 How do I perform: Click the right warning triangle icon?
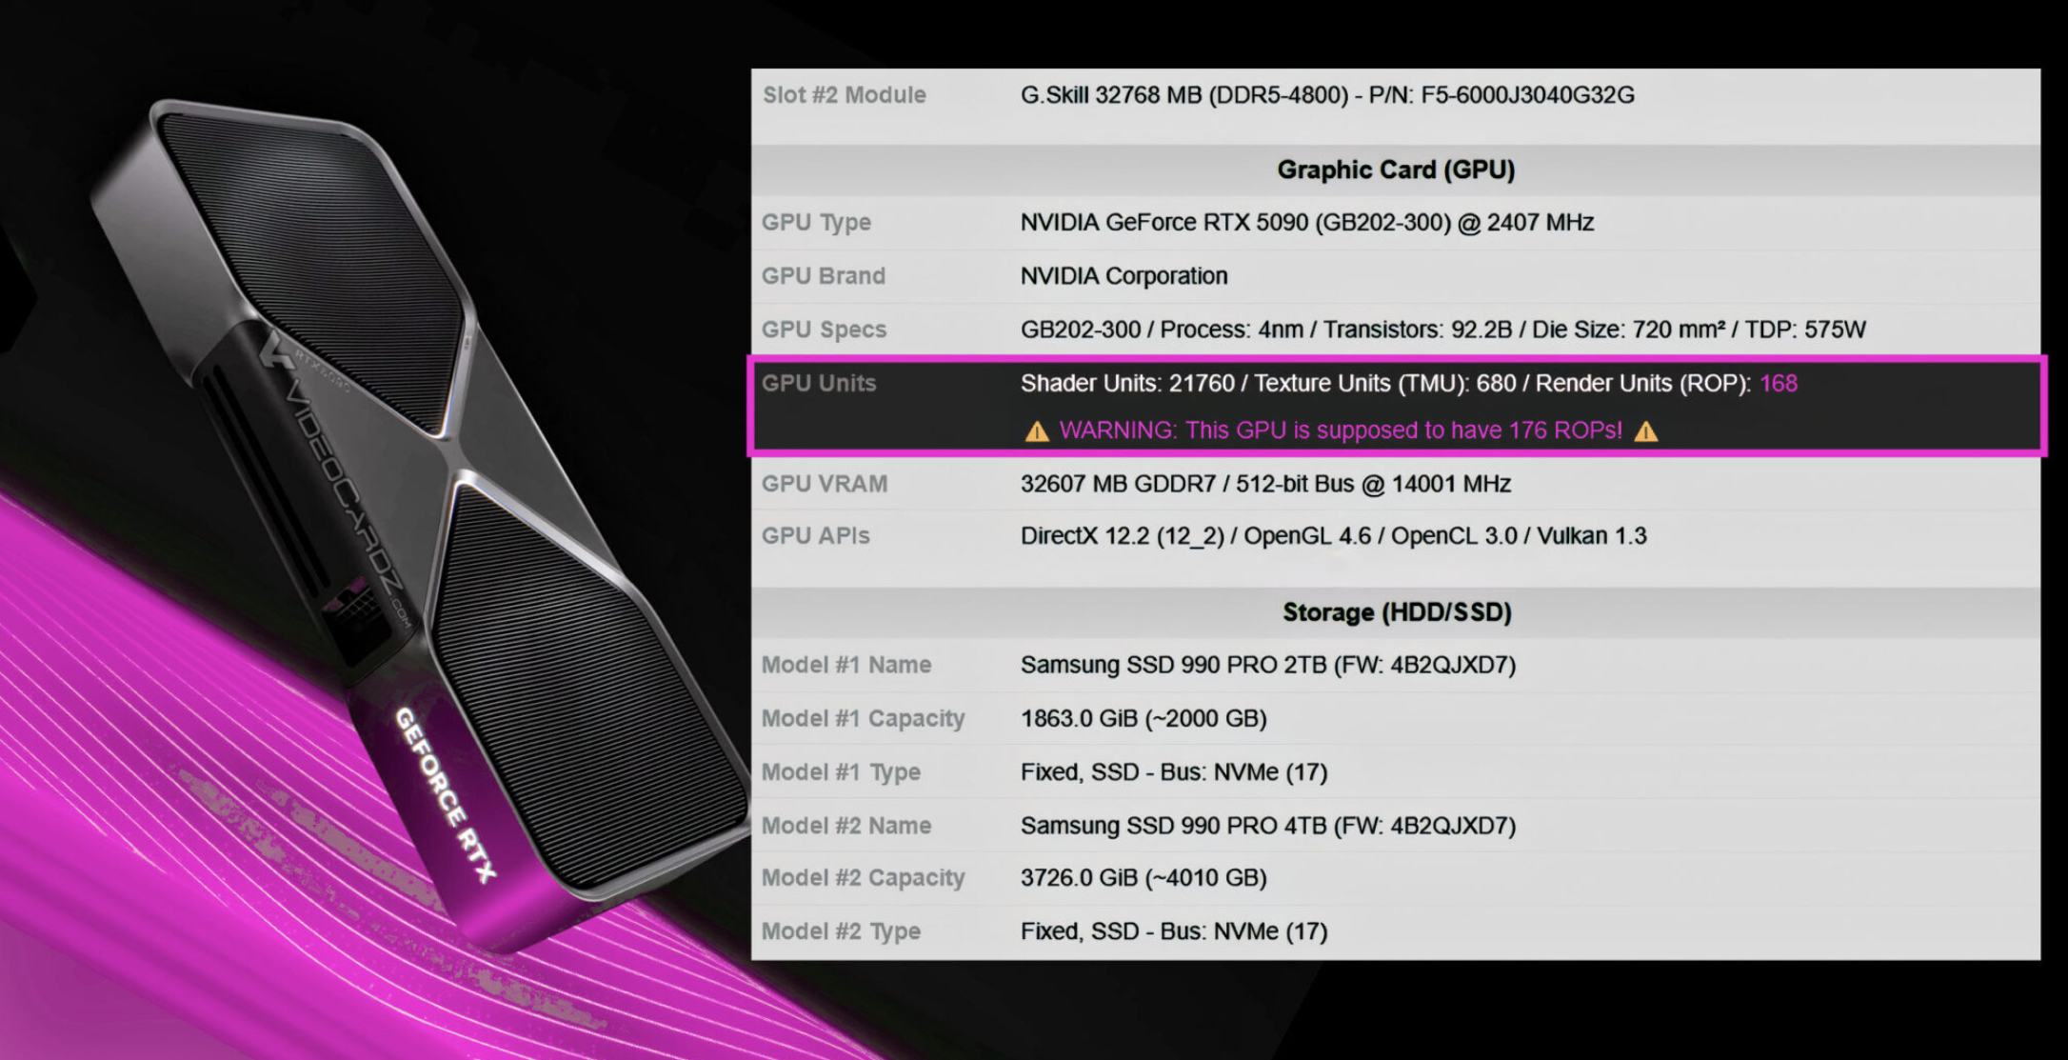click(1645, 432)
